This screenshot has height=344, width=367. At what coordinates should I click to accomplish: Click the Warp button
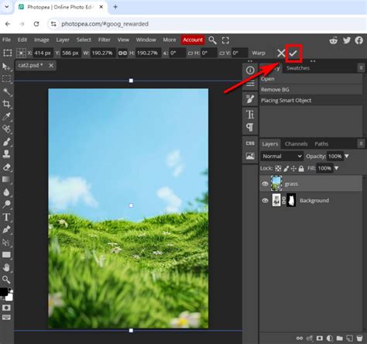click(259, 53)
